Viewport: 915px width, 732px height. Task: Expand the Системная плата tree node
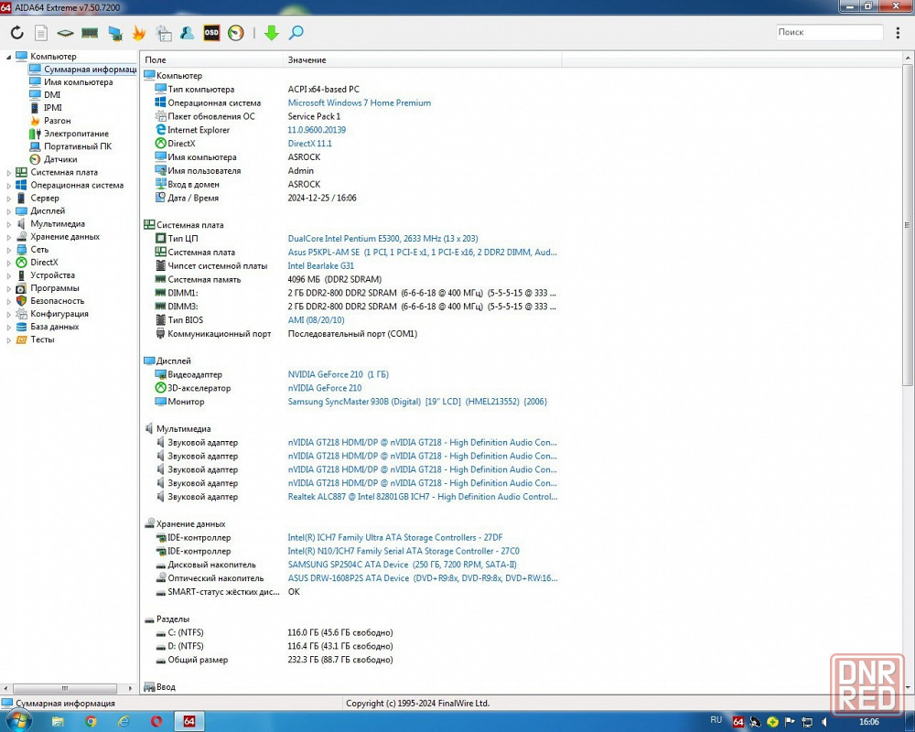[8, 173]
